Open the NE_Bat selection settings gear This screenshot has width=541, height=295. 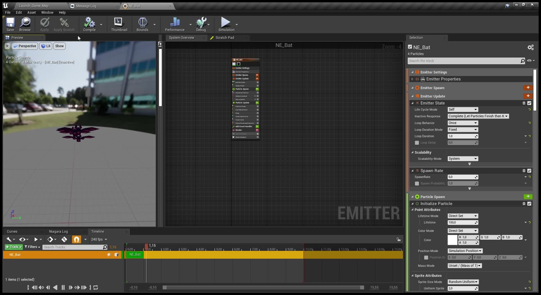pos(530,48)
